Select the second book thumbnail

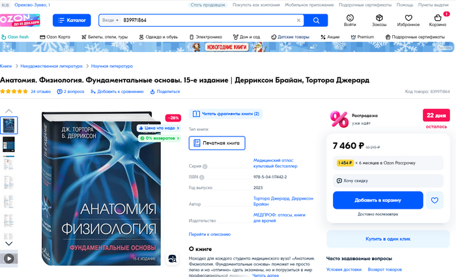[x=8, y=144]
